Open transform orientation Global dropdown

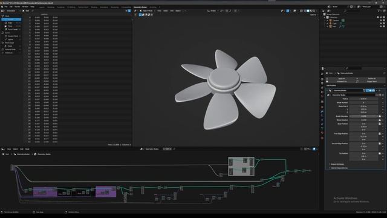pos(212,11)
